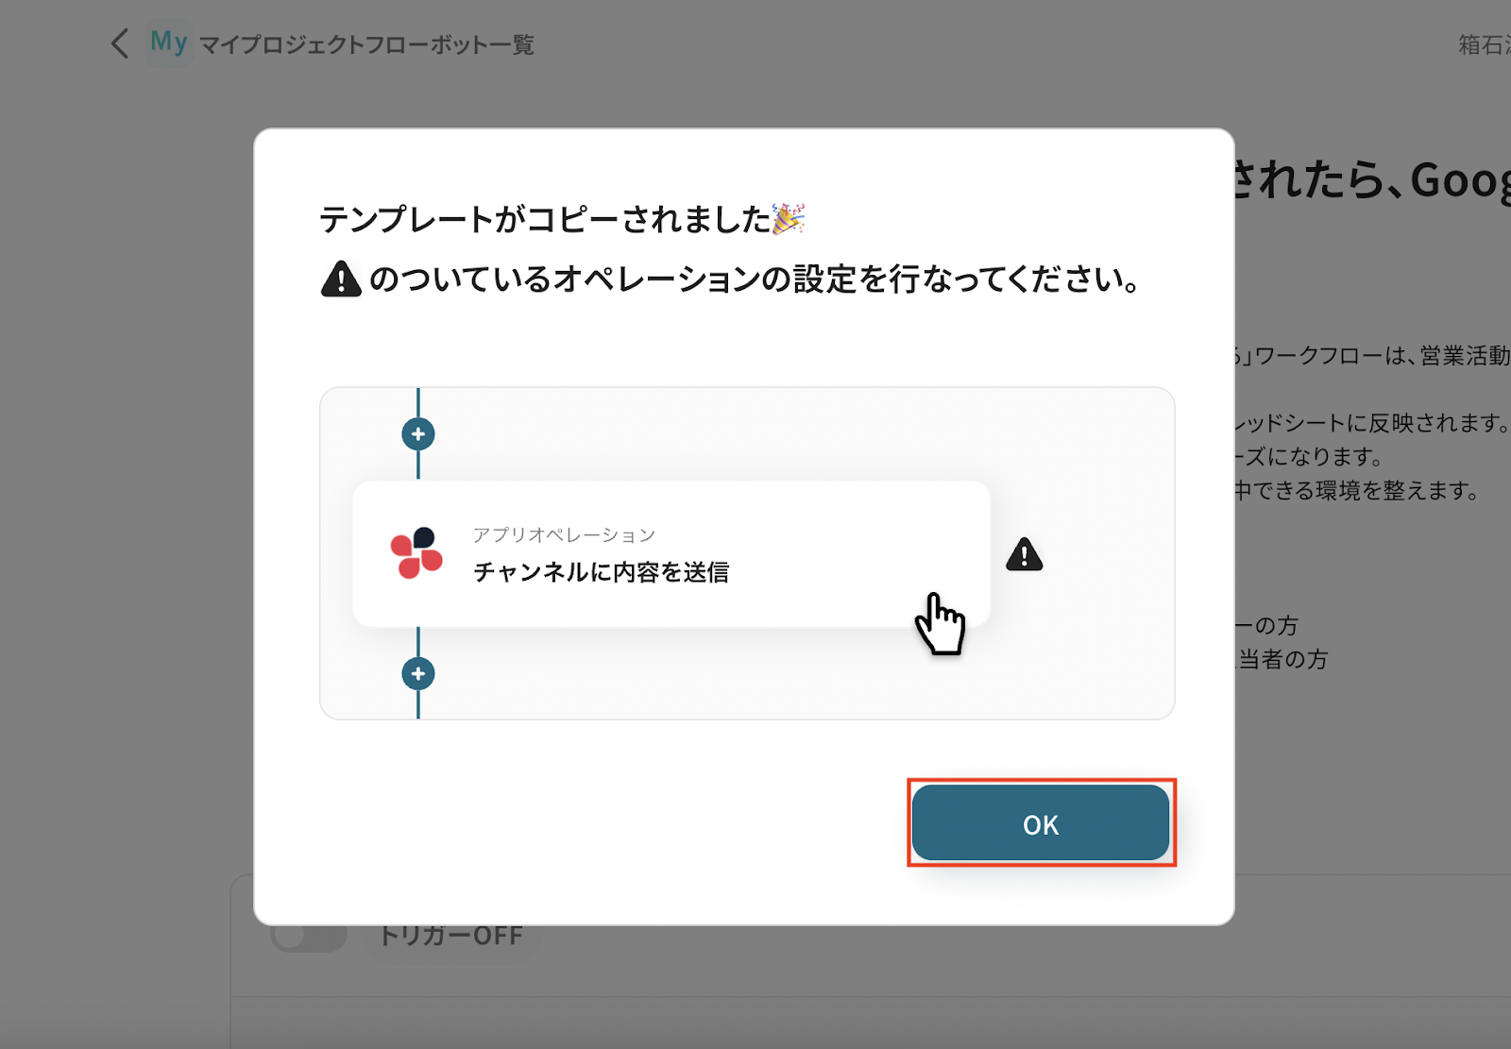1511x1049 pixels.
Task: Open the 箱石 user menu at top right
Action: (1484, 44)
